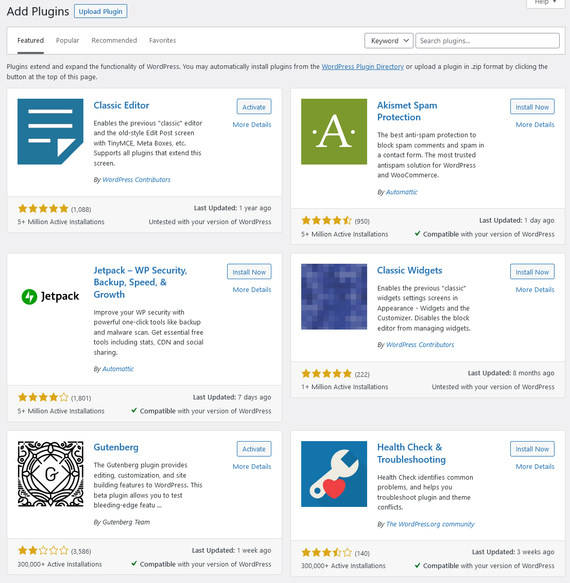Install the Akismet Spam Protection plugin
Screen dimensions: 570x583
pos(532,107)
